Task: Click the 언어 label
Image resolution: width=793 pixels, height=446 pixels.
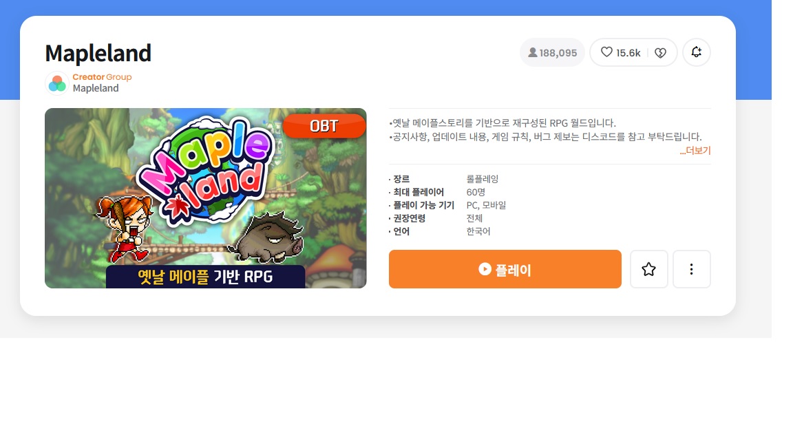Action: click(401, 231)
